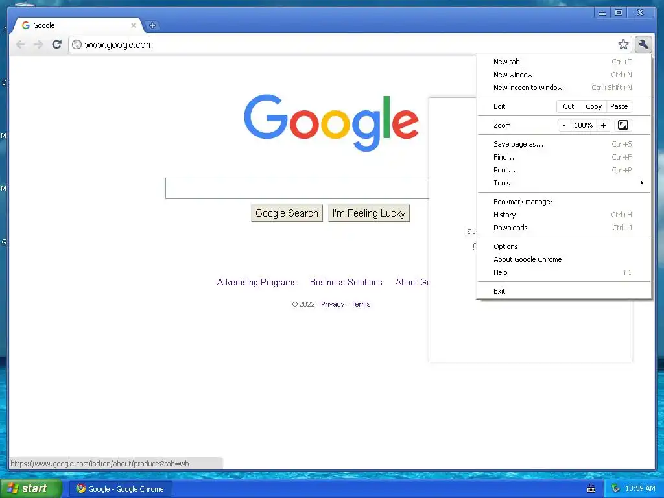664x498 pixels.
Task: Open the Privacy link
Action: click(333, 304)
